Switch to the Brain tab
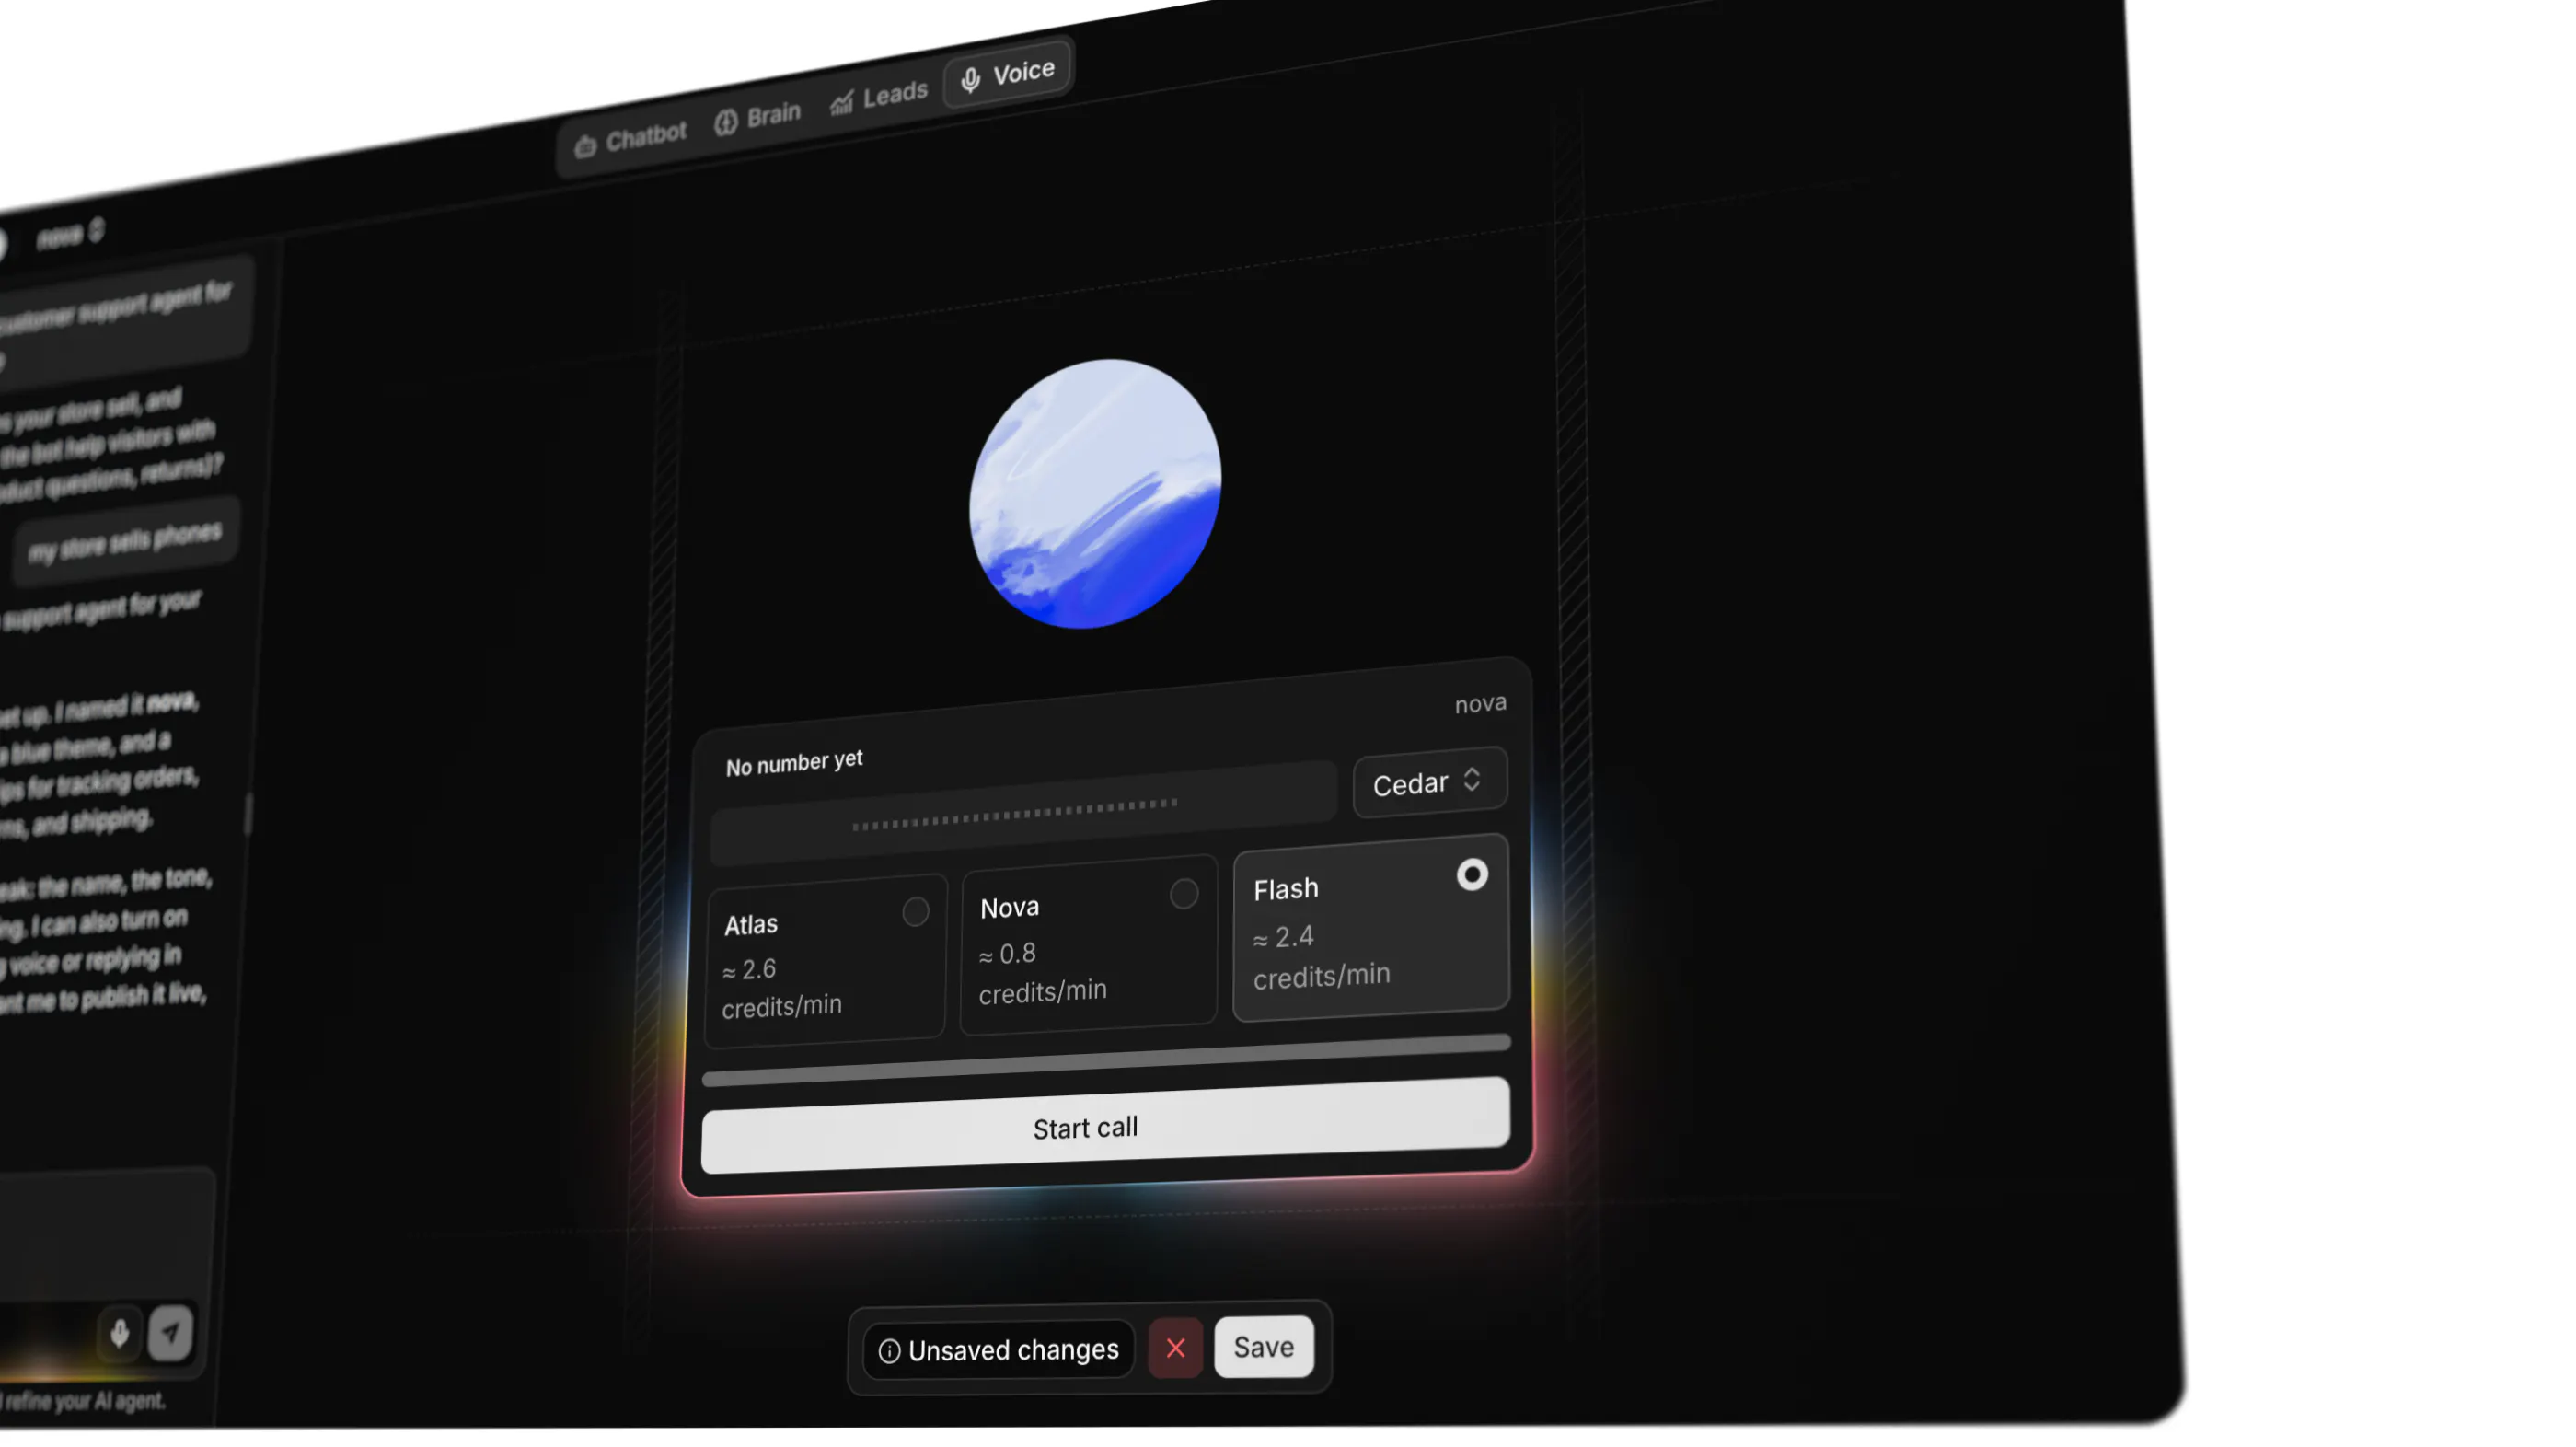 click(758, 116)
